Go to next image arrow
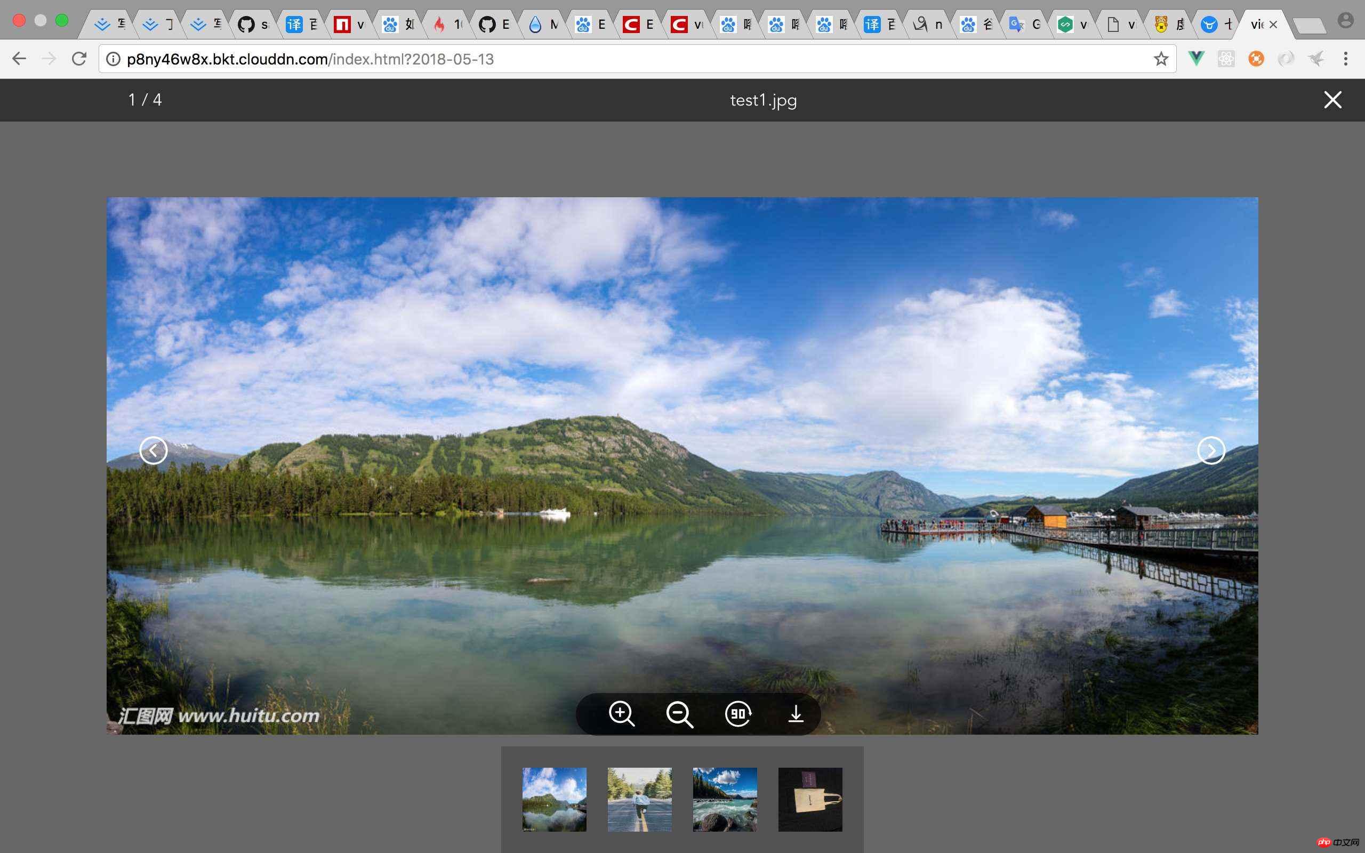Image resolution: width=1365 pixels, height=853 pixels. pyautogui.click(x=1211, y=450)
